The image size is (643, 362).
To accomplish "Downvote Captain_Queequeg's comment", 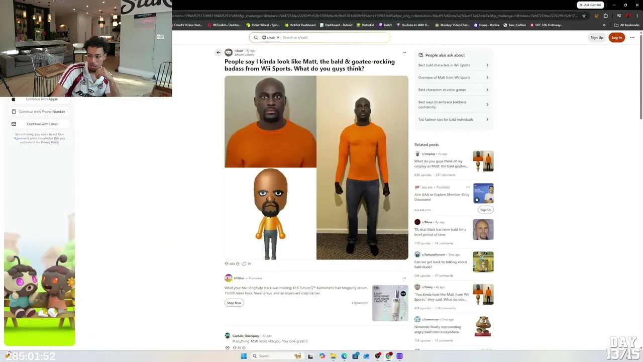I will [244, 347].
